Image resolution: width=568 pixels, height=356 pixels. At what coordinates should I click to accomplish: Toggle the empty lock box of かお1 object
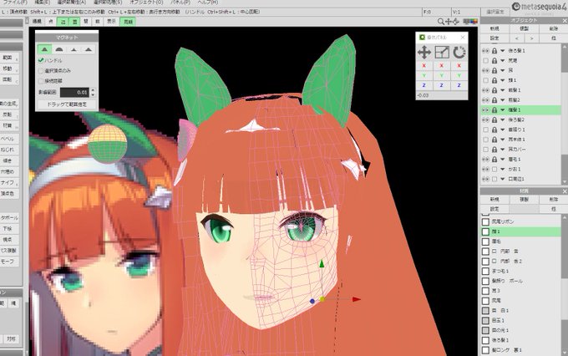[494, 170]
